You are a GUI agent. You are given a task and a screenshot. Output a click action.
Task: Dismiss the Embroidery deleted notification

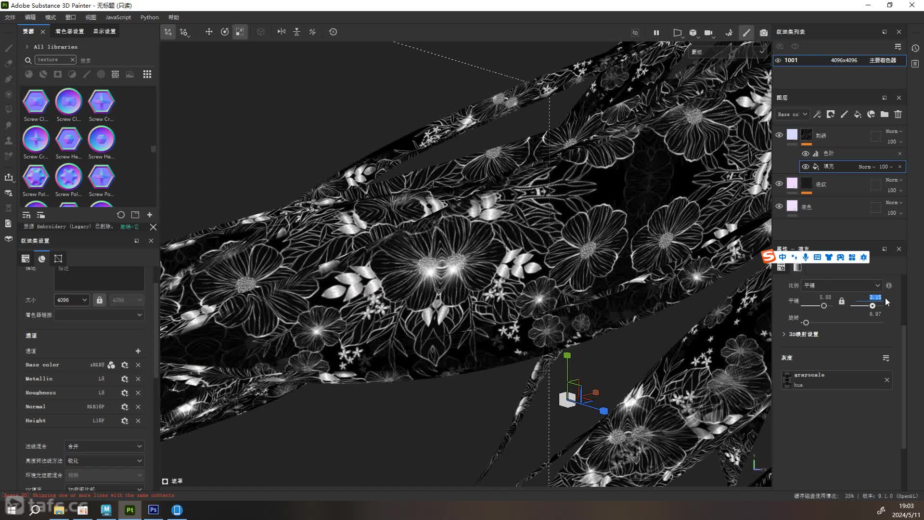pos(153,227)
